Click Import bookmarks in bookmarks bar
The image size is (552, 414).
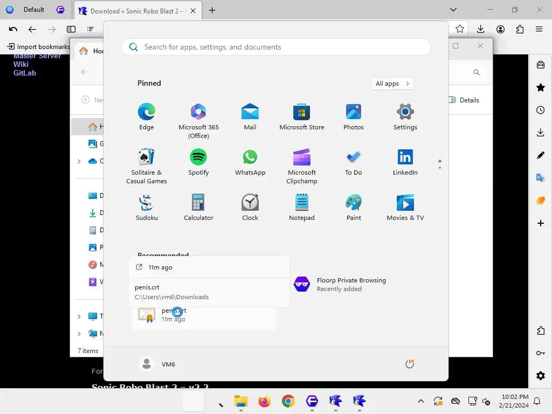click(x=39, y=46)
